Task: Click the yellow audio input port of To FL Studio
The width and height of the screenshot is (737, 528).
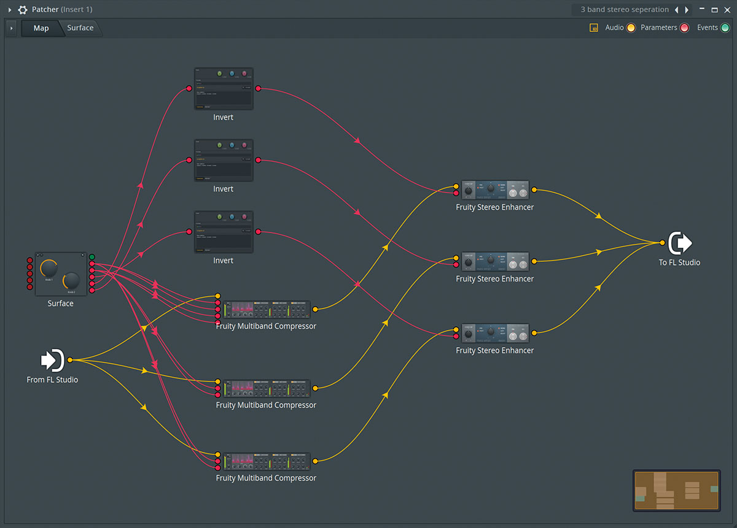Action: click(x=662, y=243)
